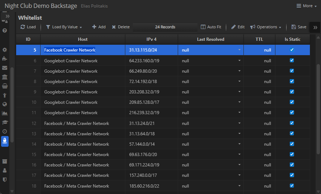Image resolution: width=321 pixels, height=194 pixels.
Task: Open Last Resolved dropdown for row 9
Action: coord(239,92)
